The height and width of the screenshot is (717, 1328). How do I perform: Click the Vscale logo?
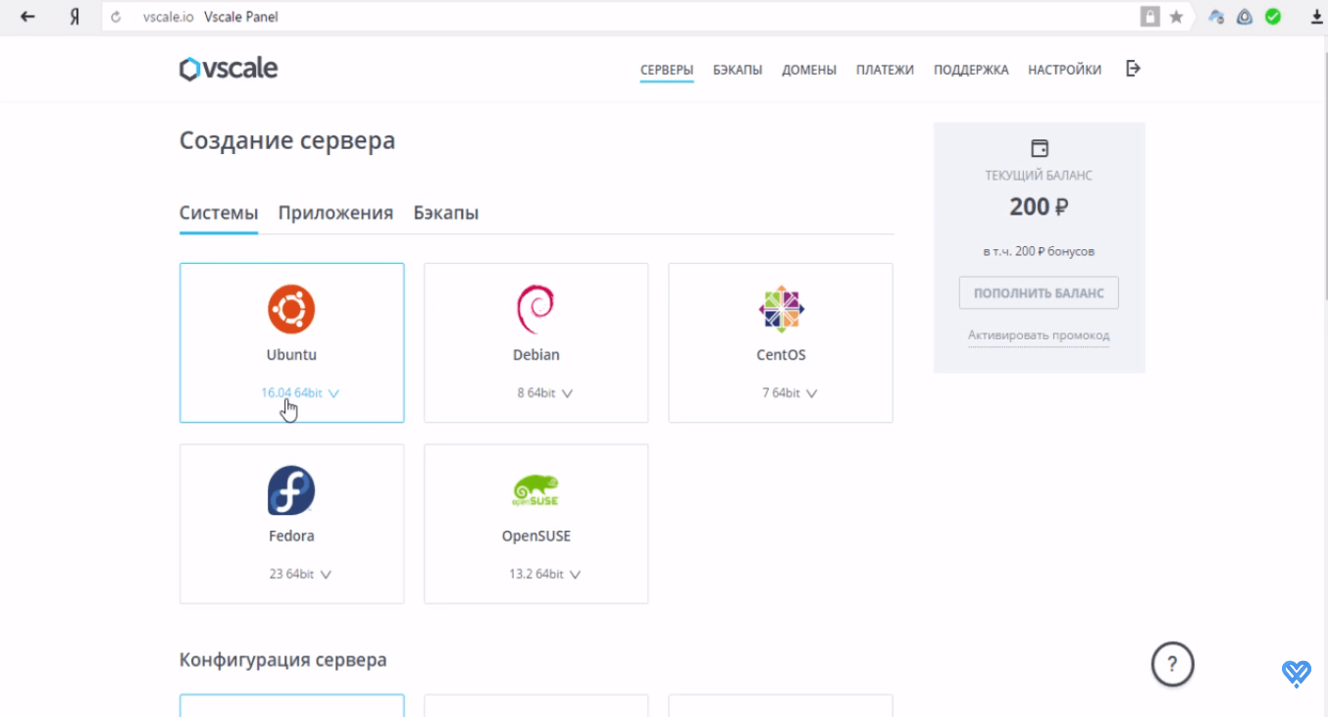[229, 69]
